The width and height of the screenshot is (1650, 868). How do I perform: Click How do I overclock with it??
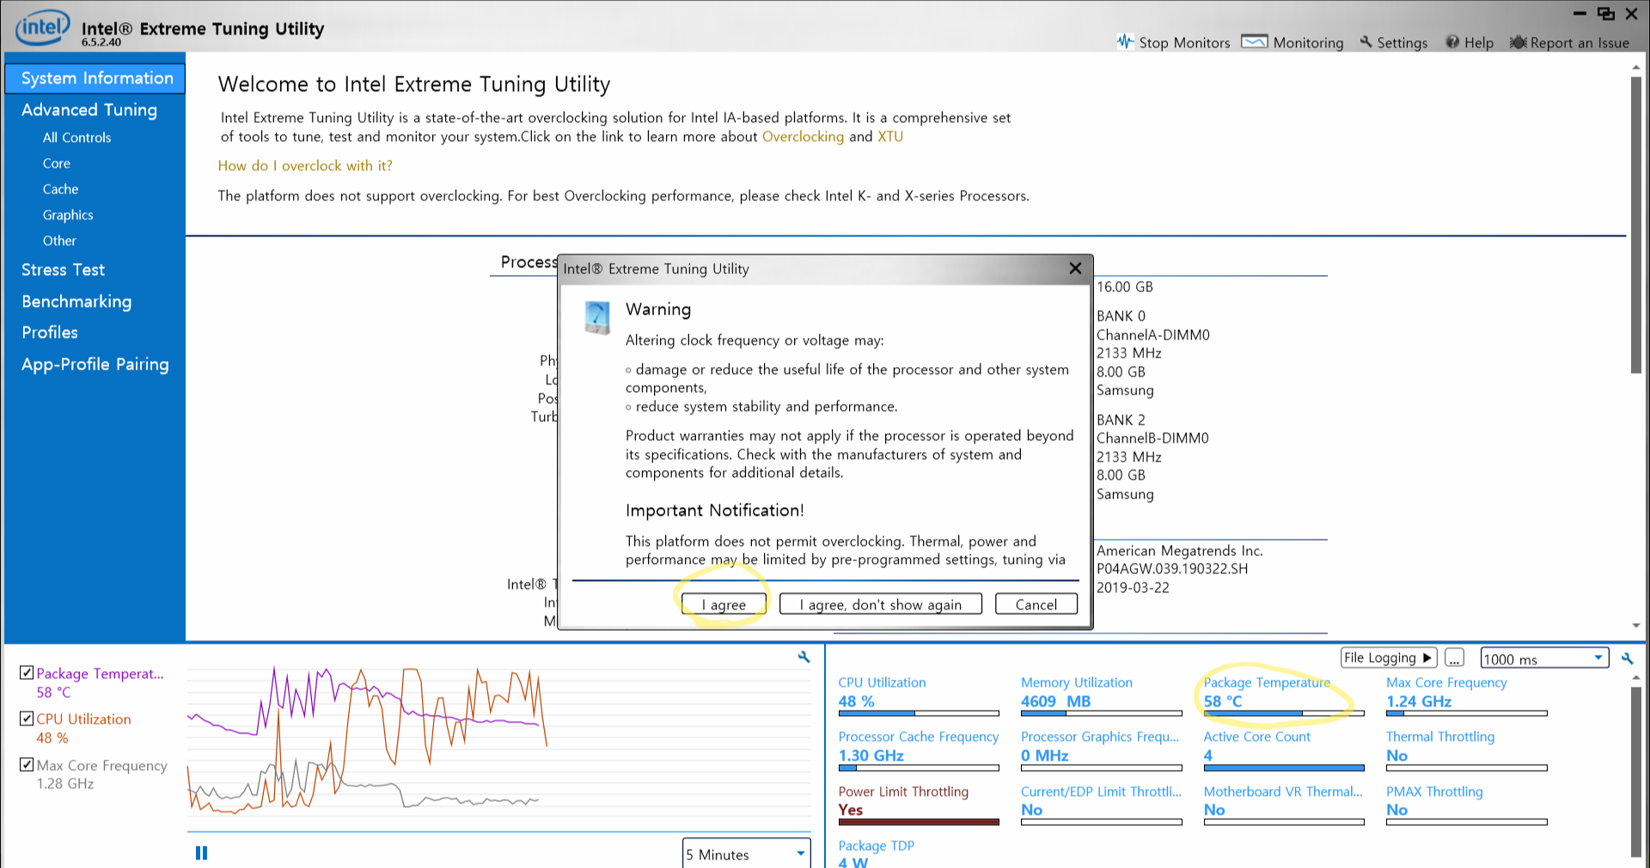(305, 166)
